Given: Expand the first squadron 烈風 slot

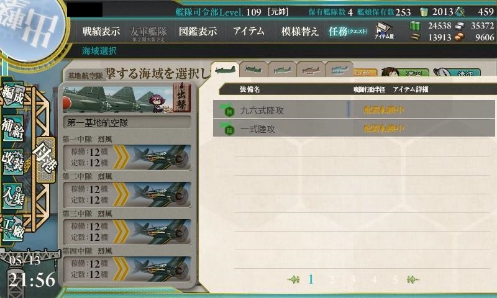Looking at the screenshot, I should [127, 157].
